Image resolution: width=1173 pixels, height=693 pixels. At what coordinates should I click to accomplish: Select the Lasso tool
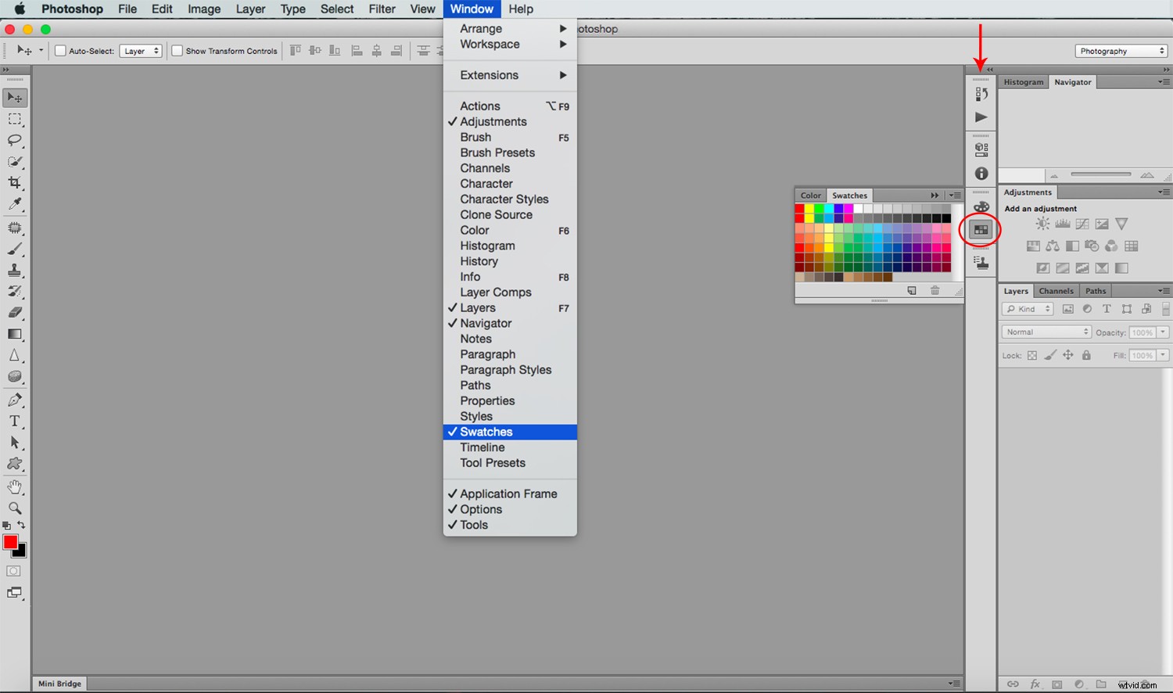pyautogui.click(x=16, y=141)
